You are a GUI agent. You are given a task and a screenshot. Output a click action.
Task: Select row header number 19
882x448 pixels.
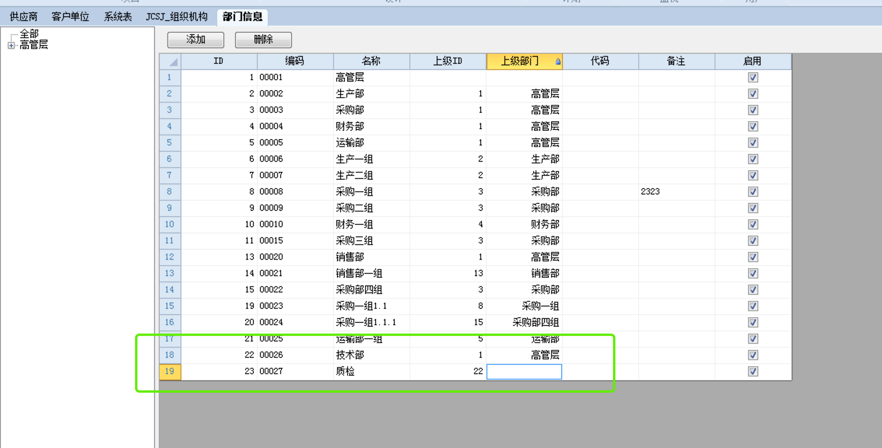point(170,371)
